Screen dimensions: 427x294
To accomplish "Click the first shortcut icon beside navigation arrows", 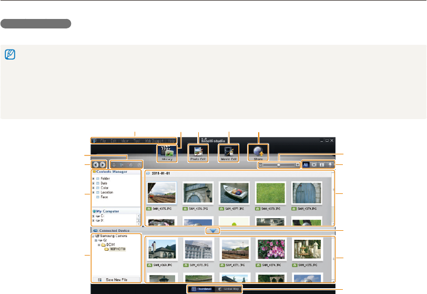I will [x=114, y=165].
